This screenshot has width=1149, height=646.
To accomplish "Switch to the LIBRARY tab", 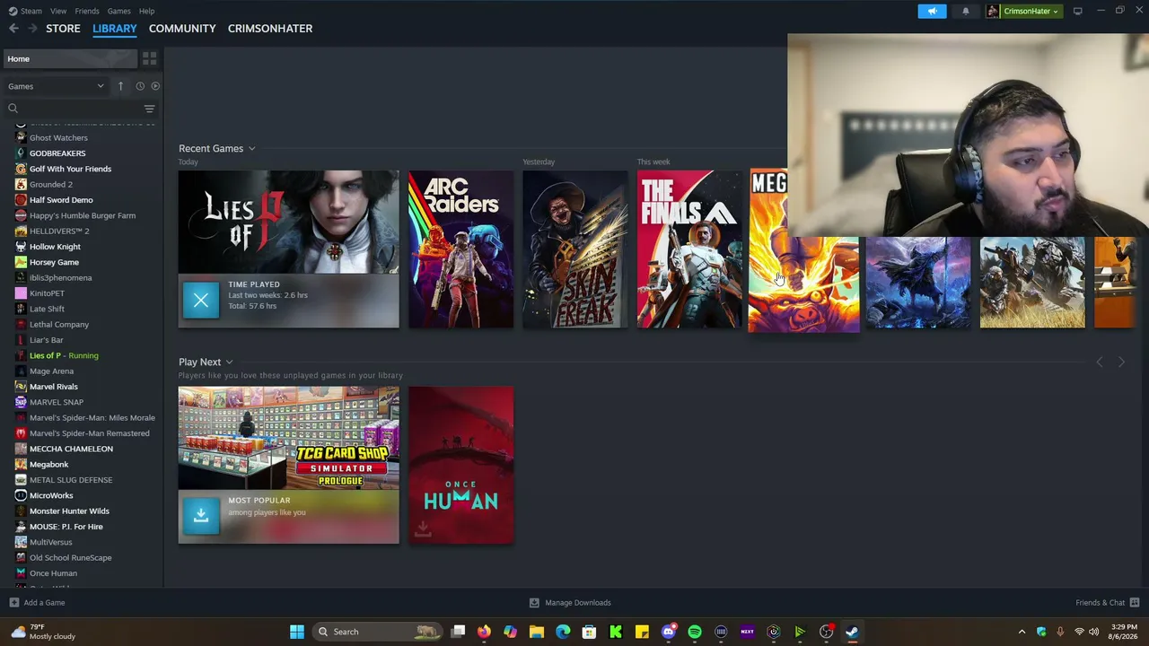I will pos(115,29).
